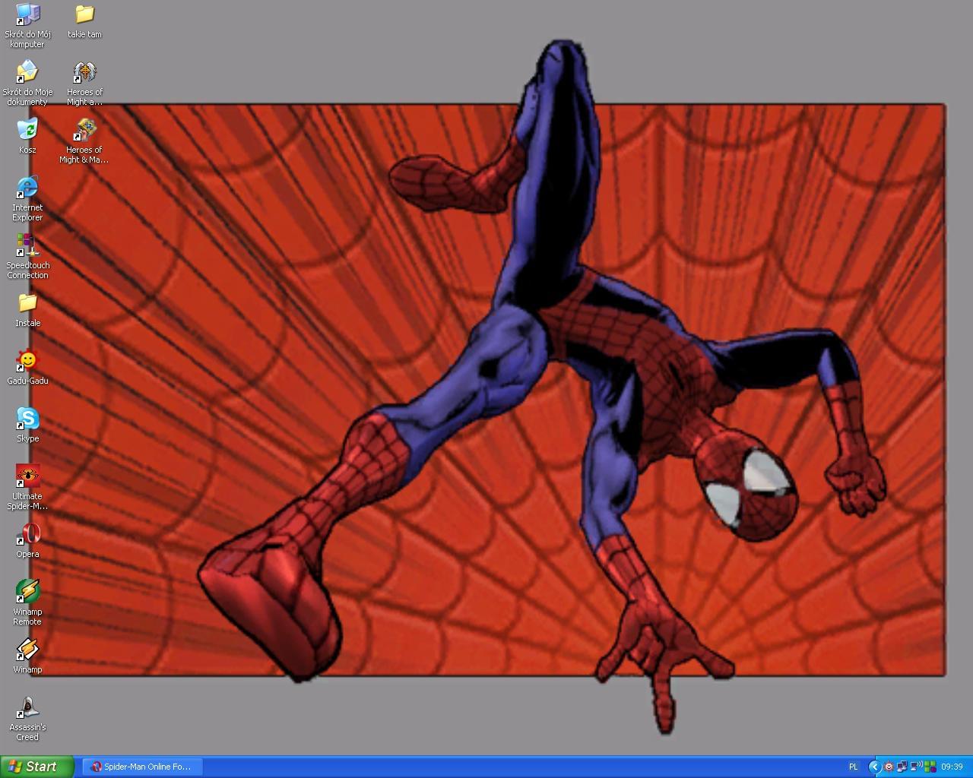Viewport: 973px width, 778px height.
Task: Click the 'Skrót do Mój komputer' shortcut
Action: [27, 14]
